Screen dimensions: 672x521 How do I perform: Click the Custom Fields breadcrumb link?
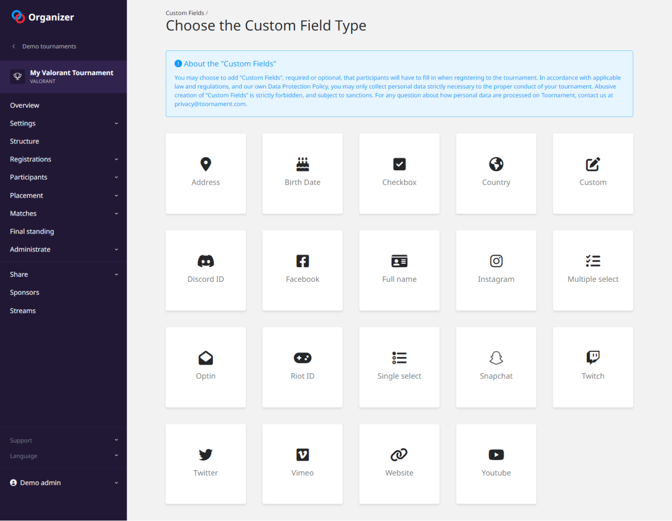pyautogui.click(x=184, y=13)
